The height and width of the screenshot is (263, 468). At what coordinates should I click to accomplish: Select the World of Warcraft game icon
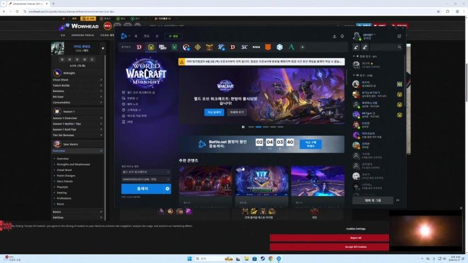[151, 47]
